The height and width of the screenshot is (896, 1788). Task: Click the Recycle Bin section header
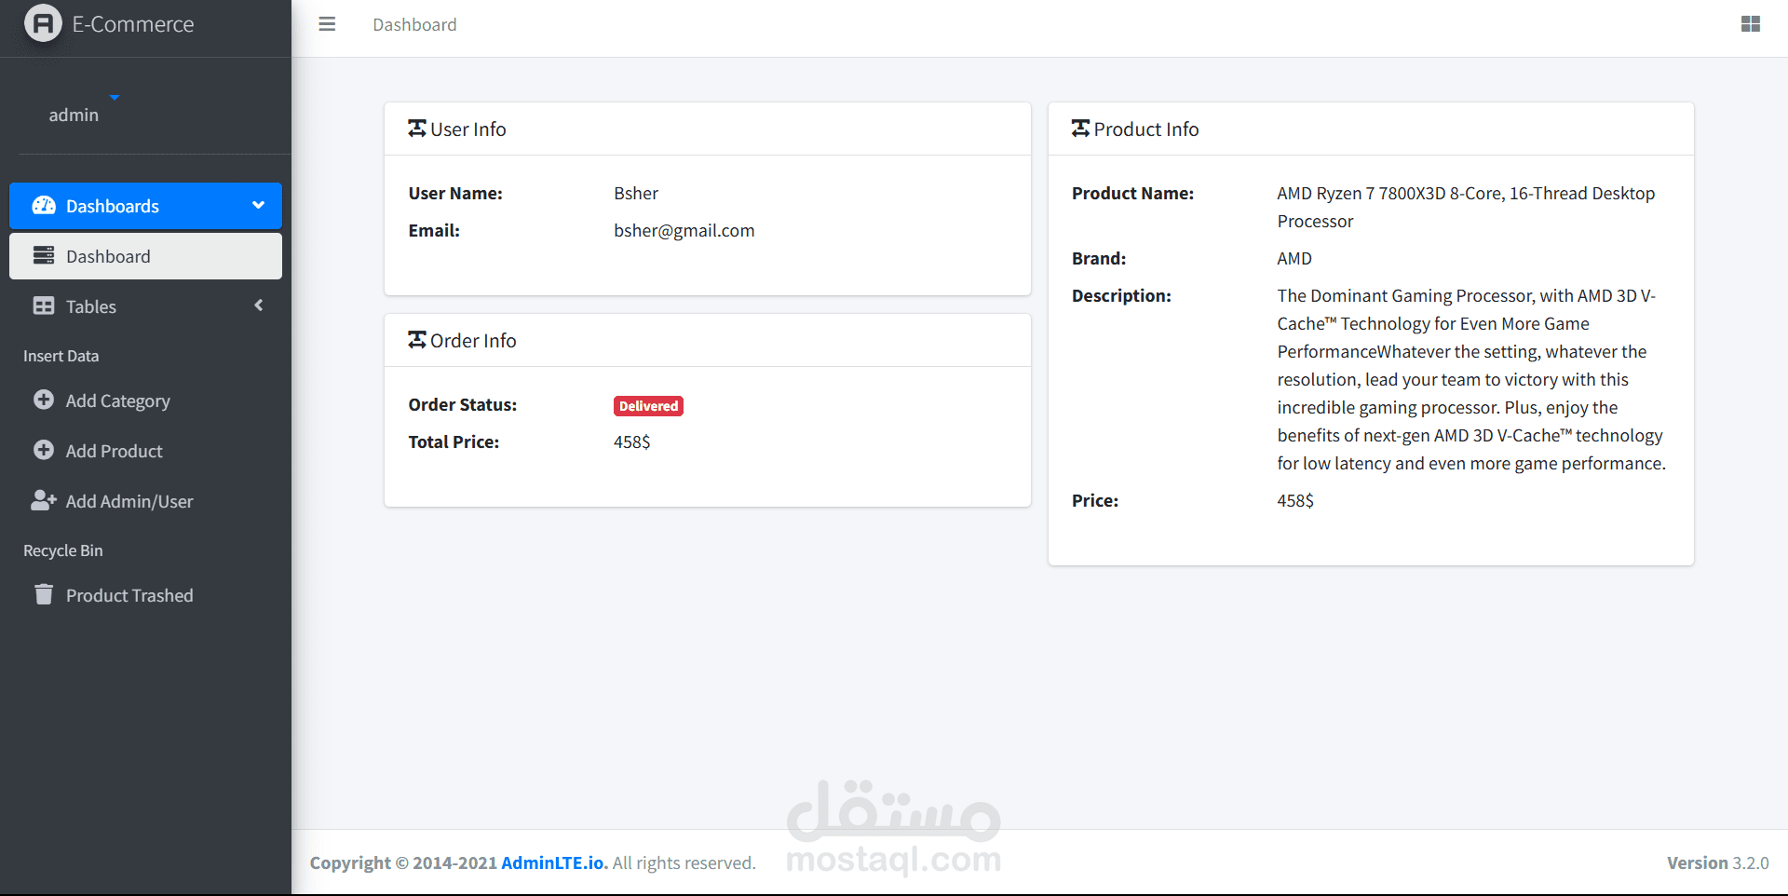coord(63,550)
